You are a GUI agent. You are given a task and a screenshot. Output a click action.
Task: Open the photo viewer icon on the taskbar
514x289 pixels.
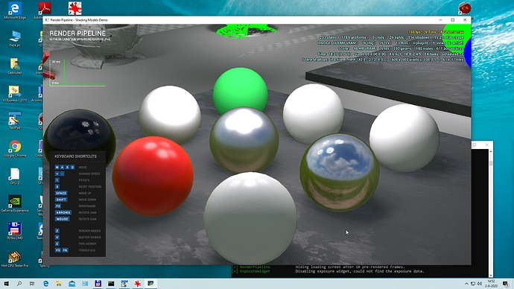[85, 284]
